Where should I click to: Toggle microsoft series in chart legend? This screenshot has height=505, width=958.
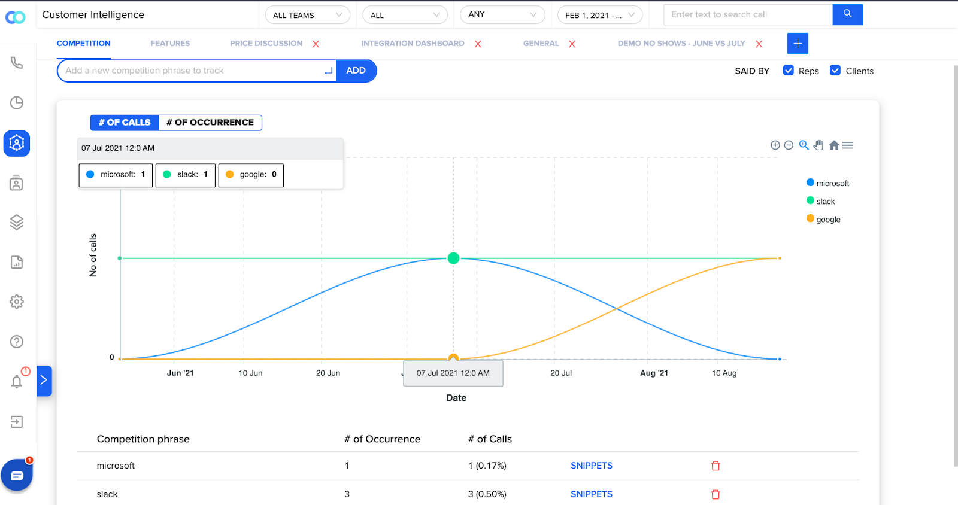[828, 183]
